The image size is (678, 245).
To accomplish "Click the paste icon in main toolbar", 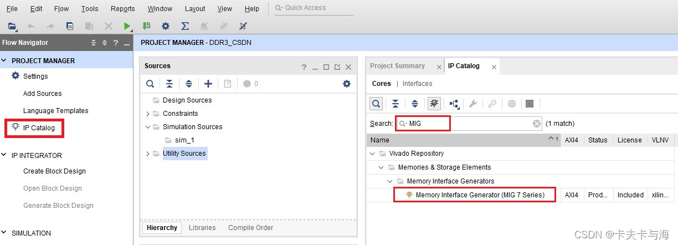I will tap(89, 26).
